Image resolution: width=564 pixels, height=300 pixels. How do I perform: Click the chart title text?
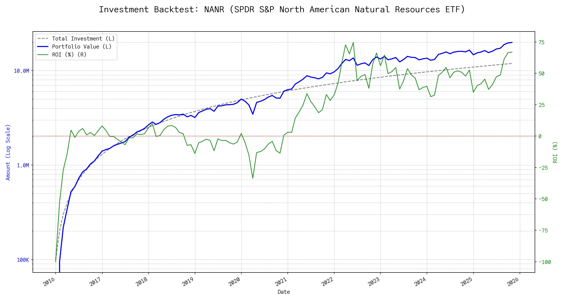tap(282, 9)
